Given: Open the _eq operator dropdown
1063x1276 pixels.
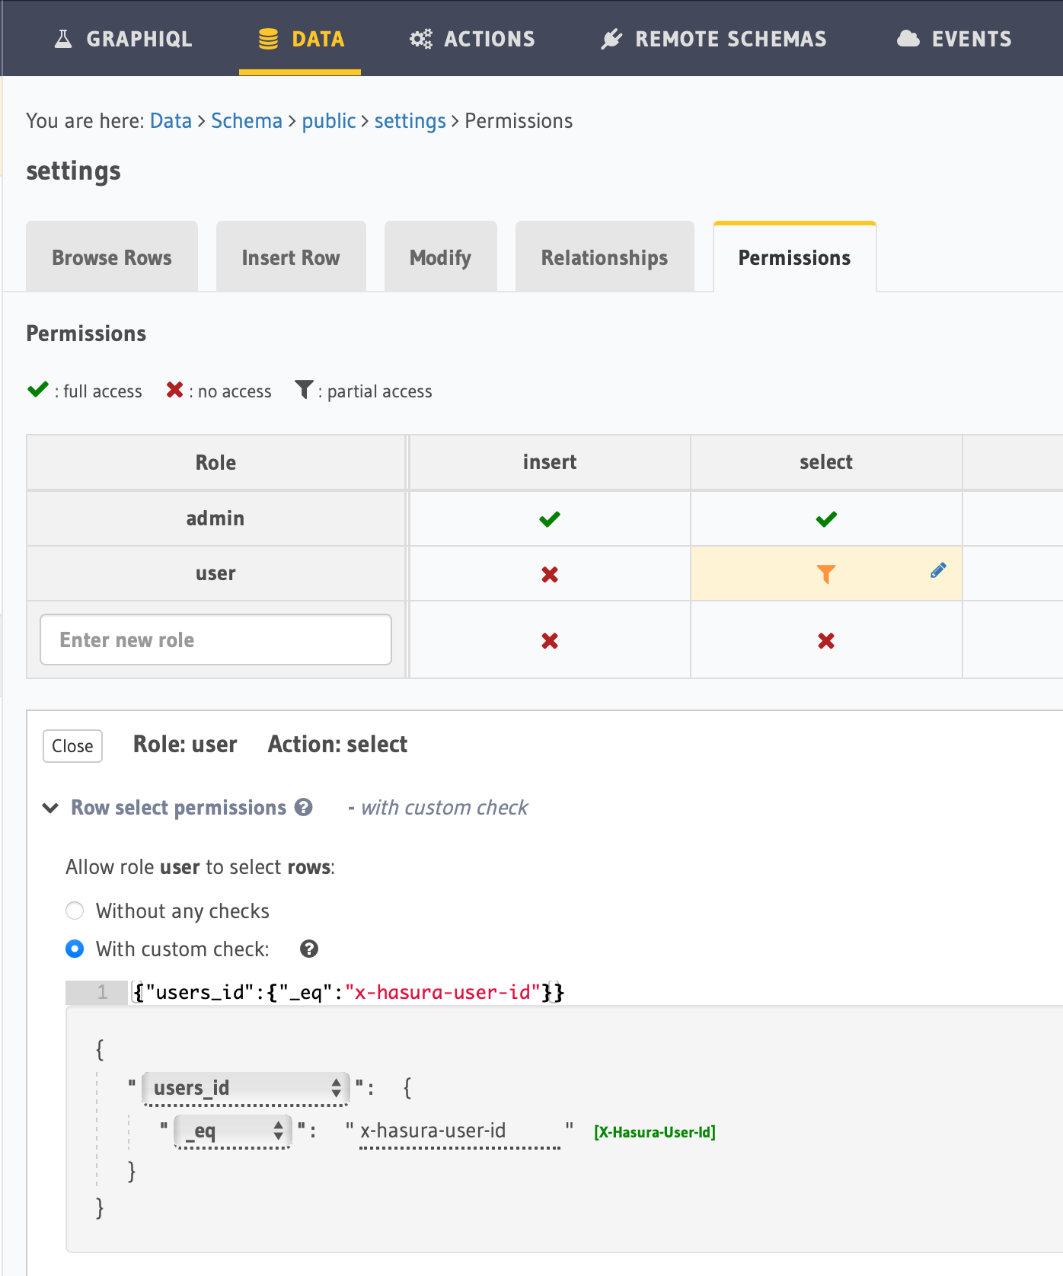Looking at the screenshot, I should tap(233, 1131).
